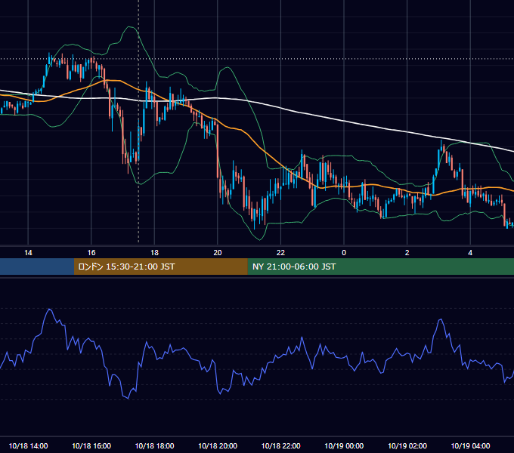The image size is (514, 453).
Task: Click the 18 hour axis label
Action: (154, 253)
